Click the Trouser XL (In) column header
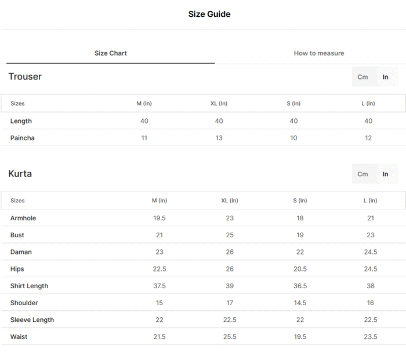Viewport: 406px width, 355px height. (219, 104)
